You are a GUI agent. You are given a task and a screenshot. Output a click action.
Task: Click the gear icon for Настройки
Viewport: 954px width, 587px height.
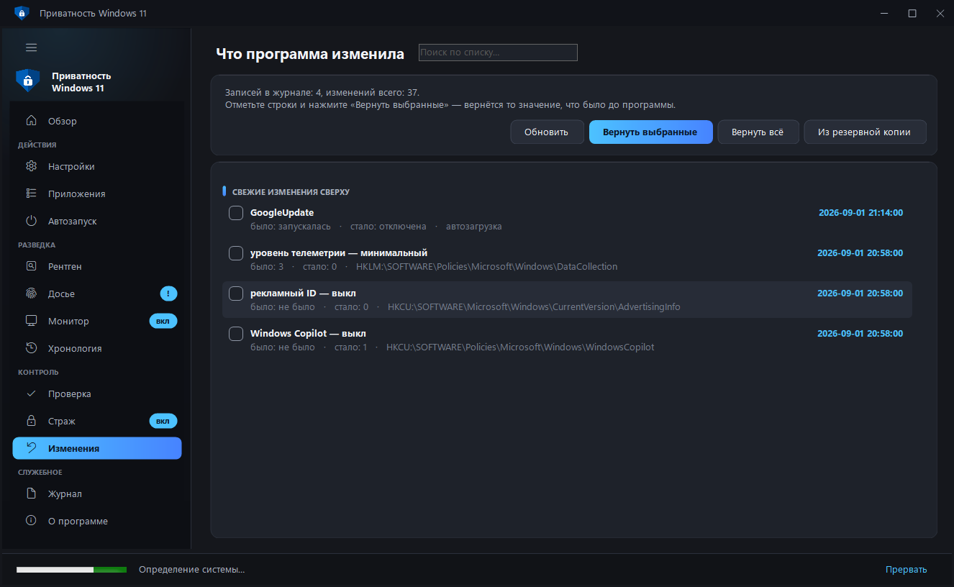point(31,166)
